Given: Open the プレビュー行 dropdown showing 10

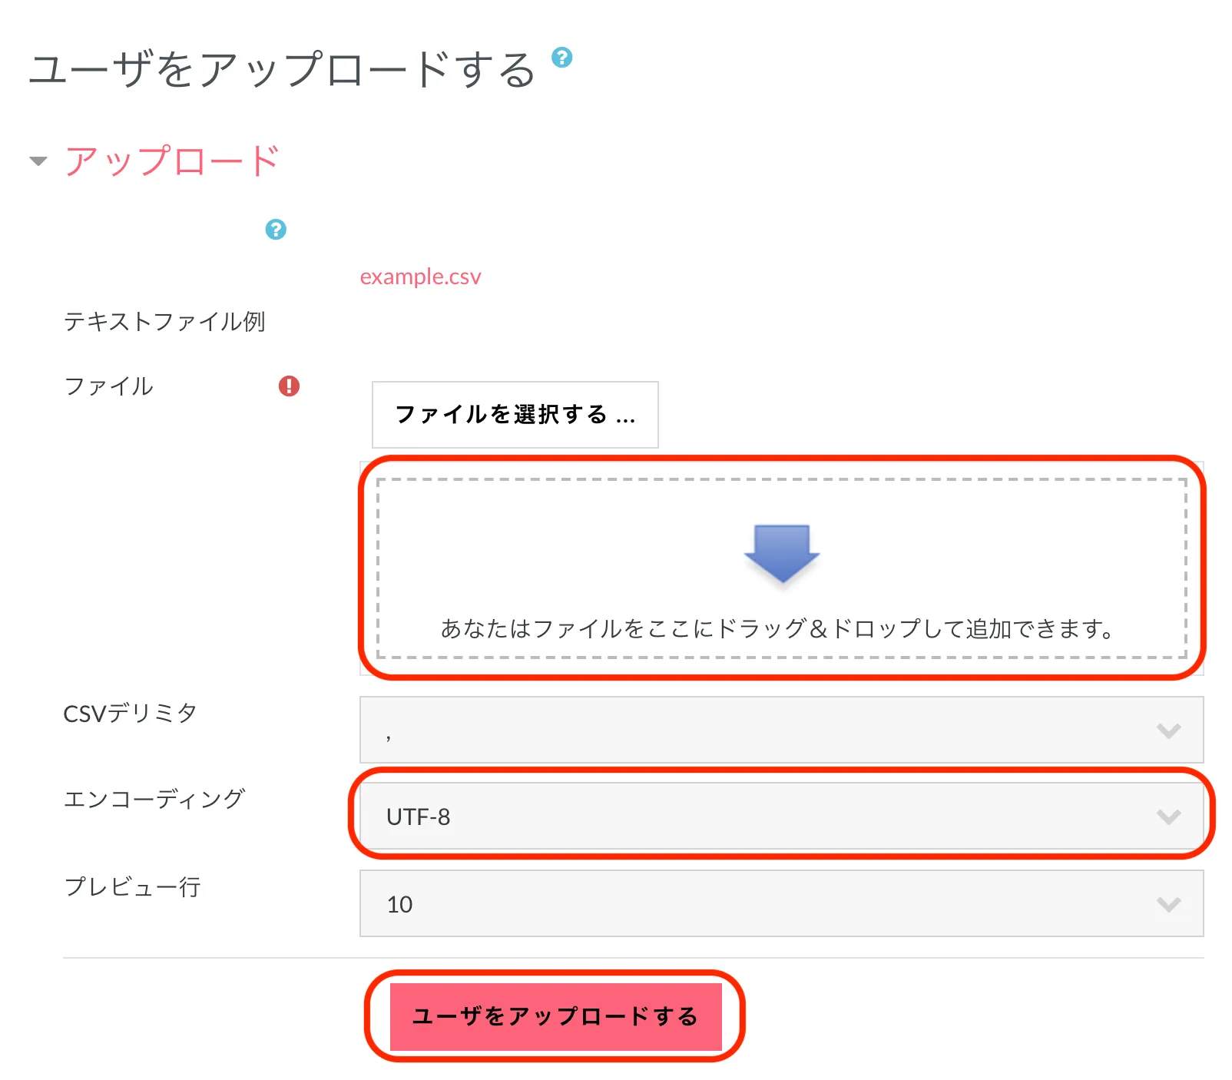Looking at the screenshot, I should pyautogui.click(x=780, y=903).
